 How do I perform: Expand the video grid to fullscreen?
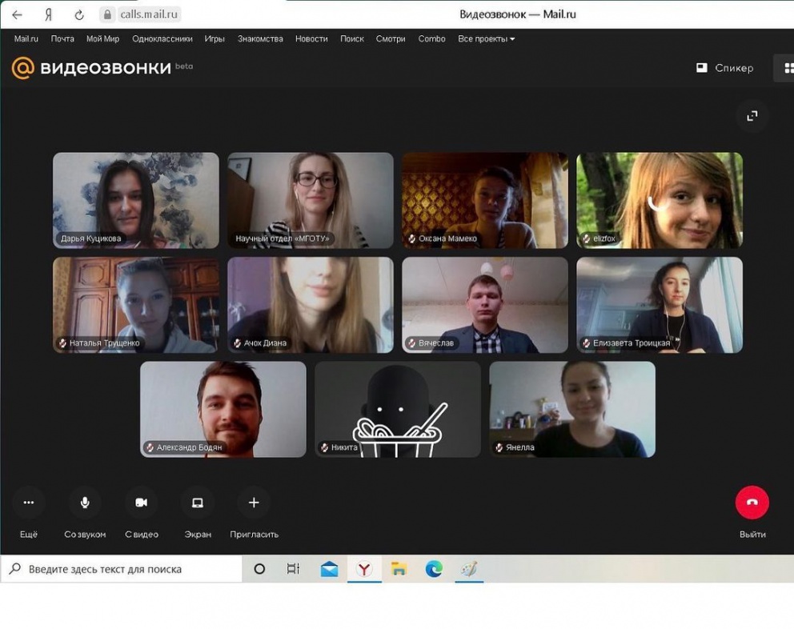752,116
